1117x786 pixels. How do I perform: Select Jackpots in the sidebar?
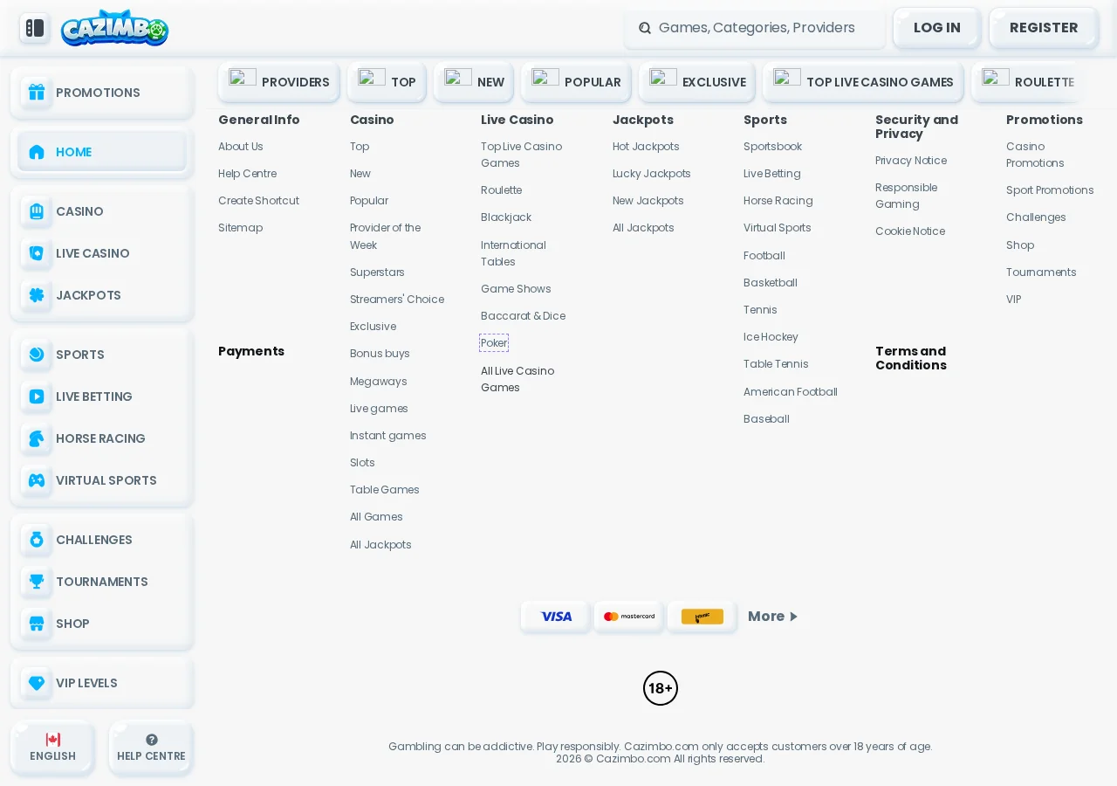102,295
